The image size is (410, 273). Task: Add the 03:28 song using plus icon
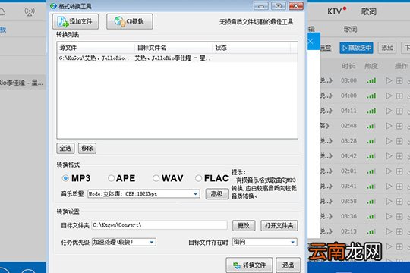coord(399,141)
